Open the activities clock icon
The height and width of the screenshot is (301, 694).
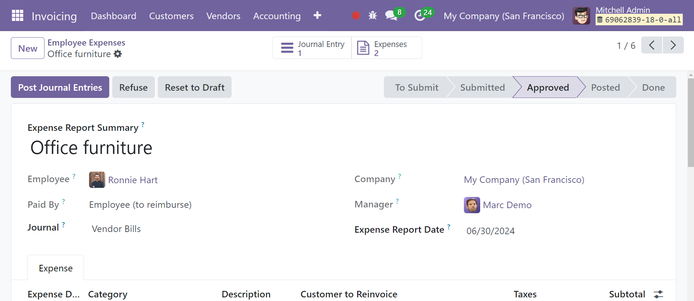point(419,16)
